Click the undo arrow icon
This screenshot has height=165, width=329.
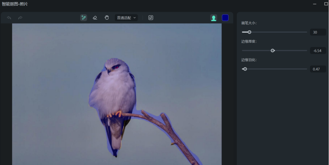[x=9, y=18]
